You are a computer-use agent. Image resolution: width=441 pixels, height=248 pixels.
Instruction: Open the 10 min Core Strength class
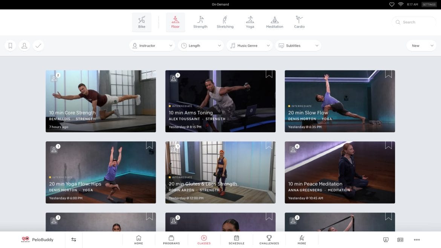coord(101,101)
